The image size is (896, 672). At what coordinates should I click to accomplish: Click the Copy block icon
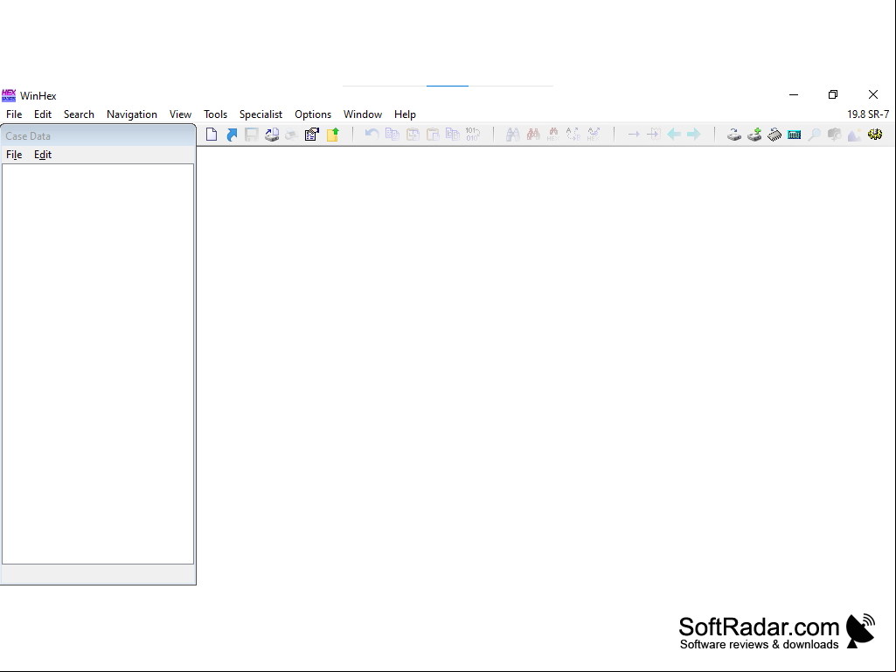point(392,135)
